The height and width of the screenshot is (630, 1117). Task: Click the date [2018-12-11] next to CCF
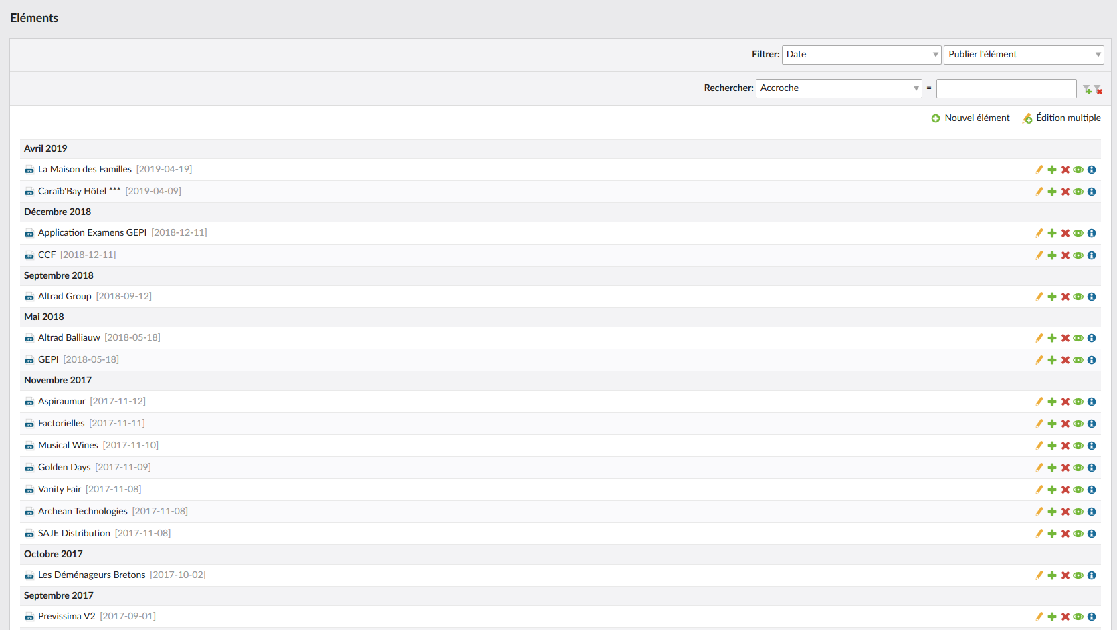88,255
